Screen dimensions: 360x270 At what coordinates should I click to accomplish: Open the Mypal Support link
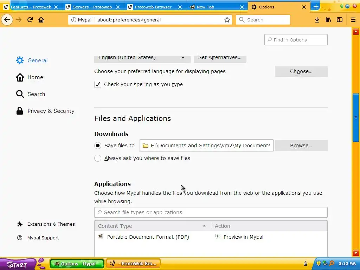point(43,238)
